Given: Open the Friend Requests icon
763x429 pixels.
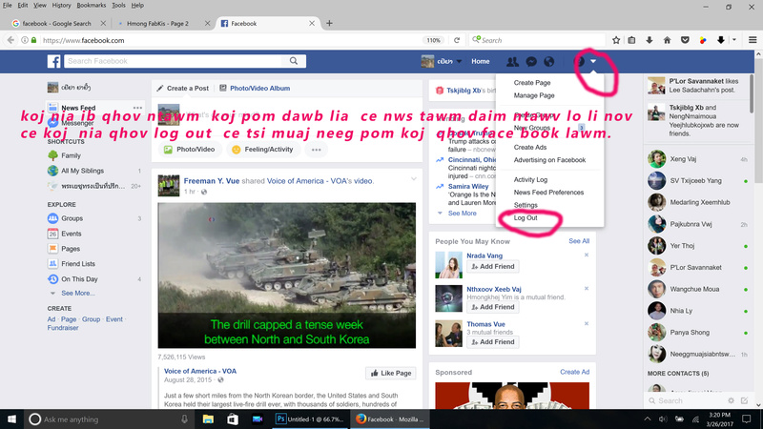Looking at the screenshot, I should 512,61.
